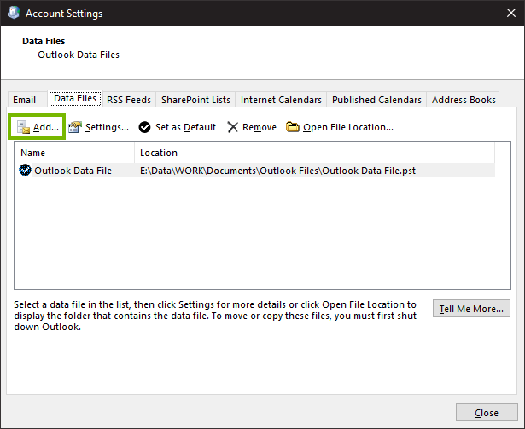Switch to Published Calendars tab

pos(376,100)
